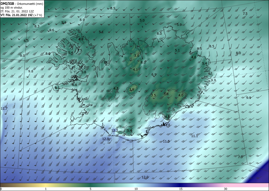
Task: Click the 11.5 value label
Action: [x=166, y=141]
